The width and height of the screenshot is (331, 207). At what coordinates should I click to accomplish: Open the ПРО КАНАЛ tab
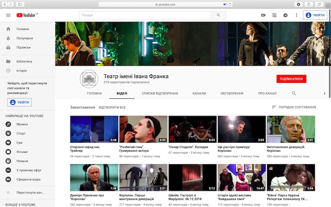[x=267, y=94]
